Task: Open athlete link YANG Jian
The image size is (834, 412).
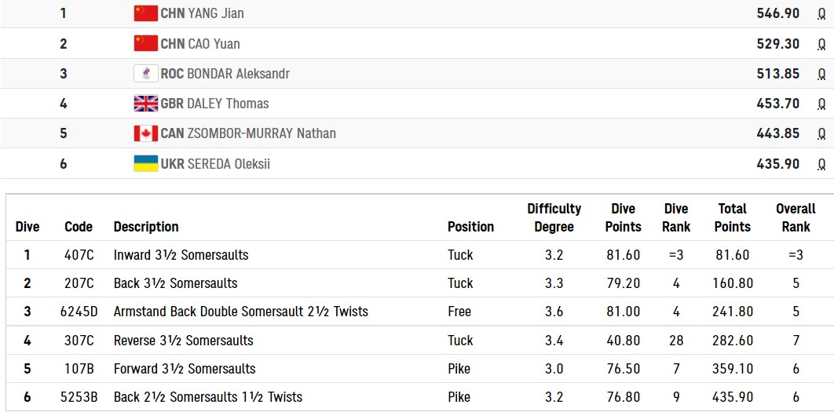Action: [x=214, y=13]
